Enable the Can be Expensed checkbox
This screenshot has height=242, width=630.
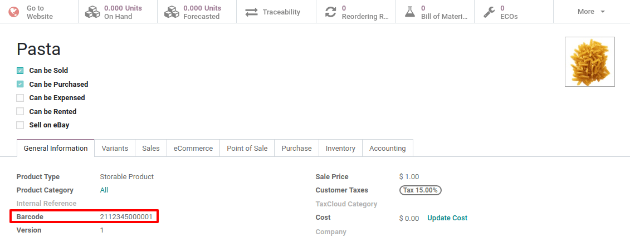(20, 98)
